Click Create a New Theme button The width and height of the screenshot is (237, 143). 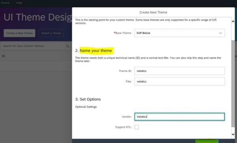click(x=19, y=33)
